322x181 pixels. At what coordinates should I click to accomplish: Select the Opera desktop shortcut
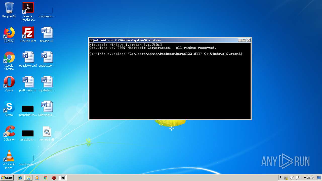[9, 84]
